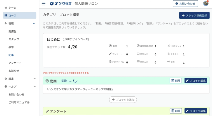The height and width of the screenshot is (116, 212).
Task: Collapse the 管理 section chevron
Action: tap(34, 23)
